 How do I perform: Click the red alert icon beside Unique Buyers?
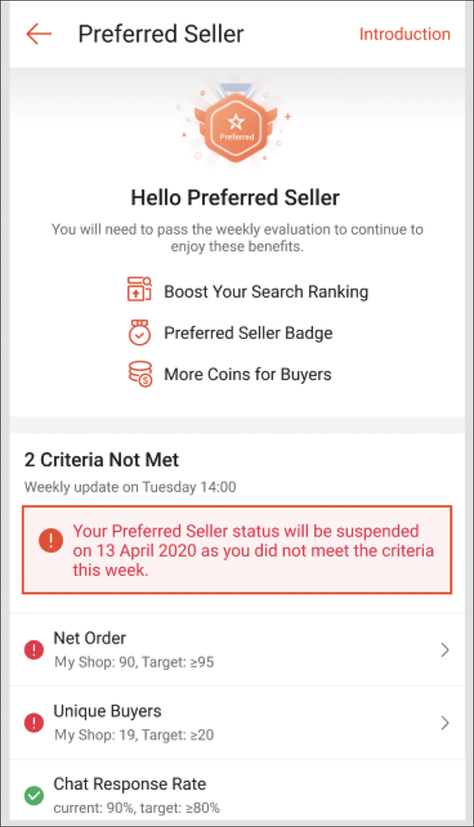point(33,722)
